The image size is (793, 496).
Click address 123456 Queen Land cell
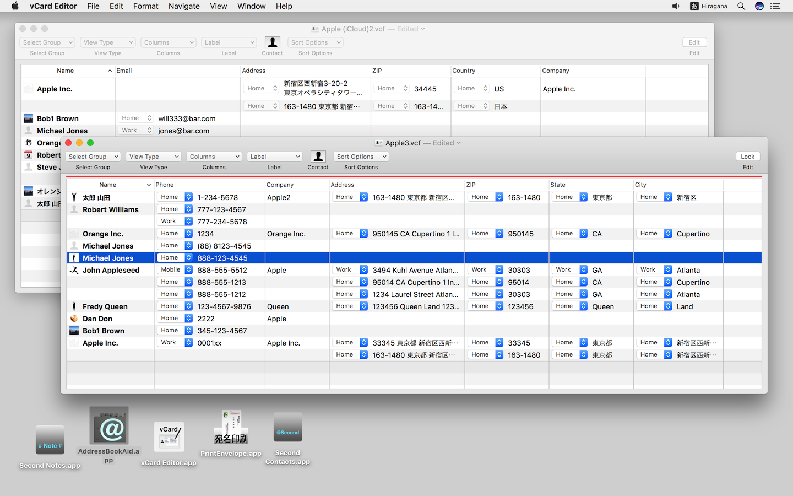click(416, 306)
